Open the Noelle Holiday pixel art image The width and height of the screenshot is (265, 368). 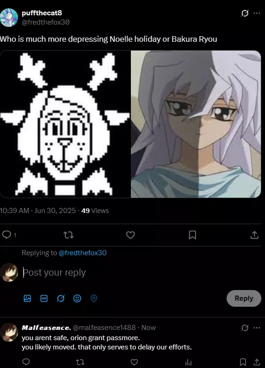(65, 124)
